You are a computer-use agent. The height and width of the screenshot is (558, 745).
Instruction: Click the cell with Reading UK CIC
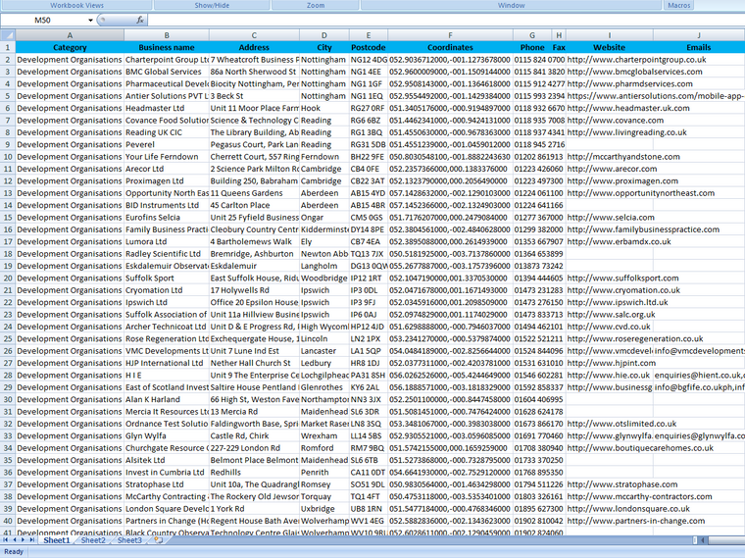coord(167,132)
